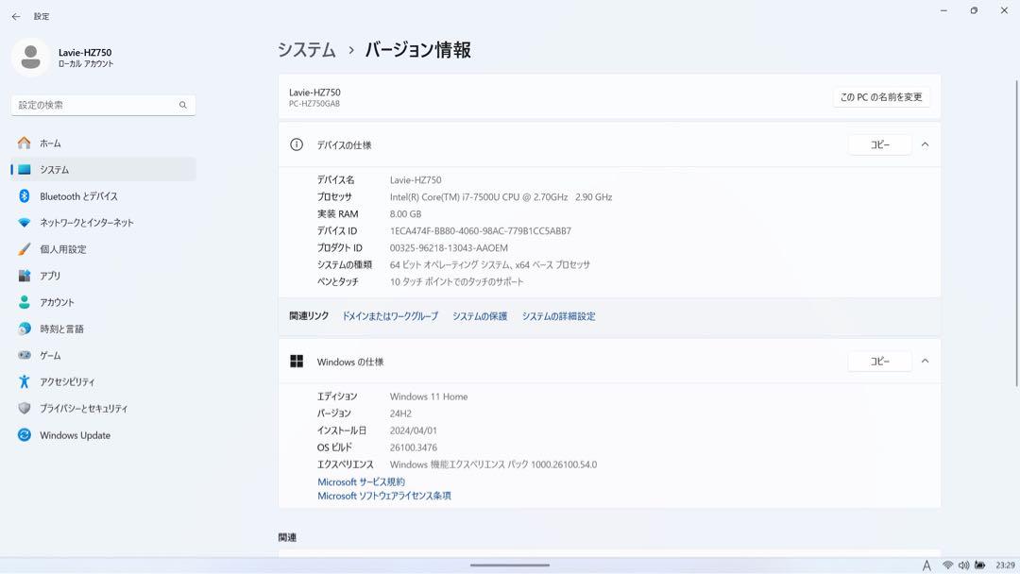Copy Windows specs with コピー button

tap(880, 362)
